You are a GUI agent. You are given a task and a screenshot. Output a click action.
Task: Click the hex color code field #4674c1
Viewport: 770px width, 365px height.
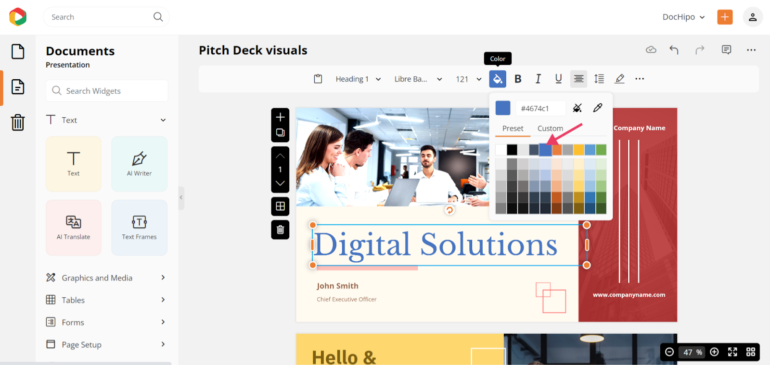click(540, 109)
